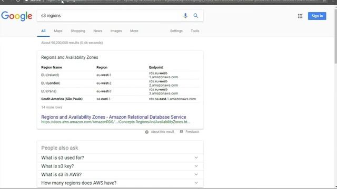Select the 'eu-west-2' region cell
Image resolution: width=337 pixels, height=189 pixels.
(104, 83)
